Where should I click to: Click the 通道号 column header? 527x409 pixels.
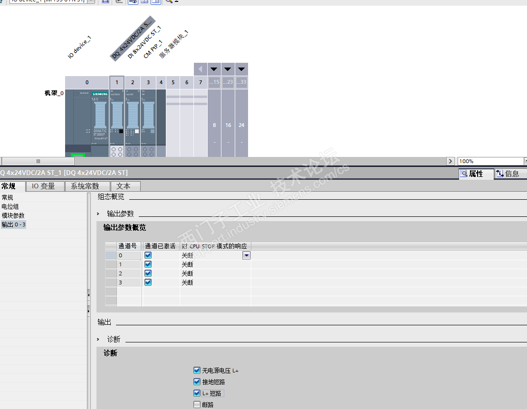click(129, 246)
